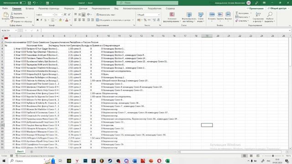
Task: Increase the cell indent
Action: 92,20
